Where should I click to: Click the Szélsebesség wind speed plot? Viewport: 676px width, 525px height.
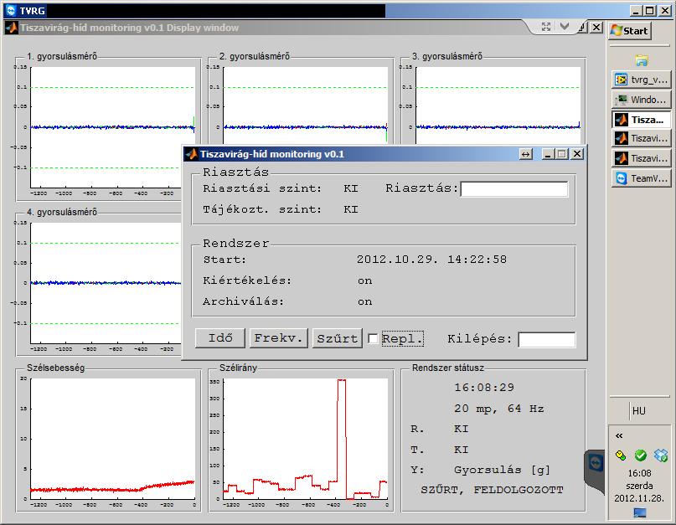coord(112,439)
